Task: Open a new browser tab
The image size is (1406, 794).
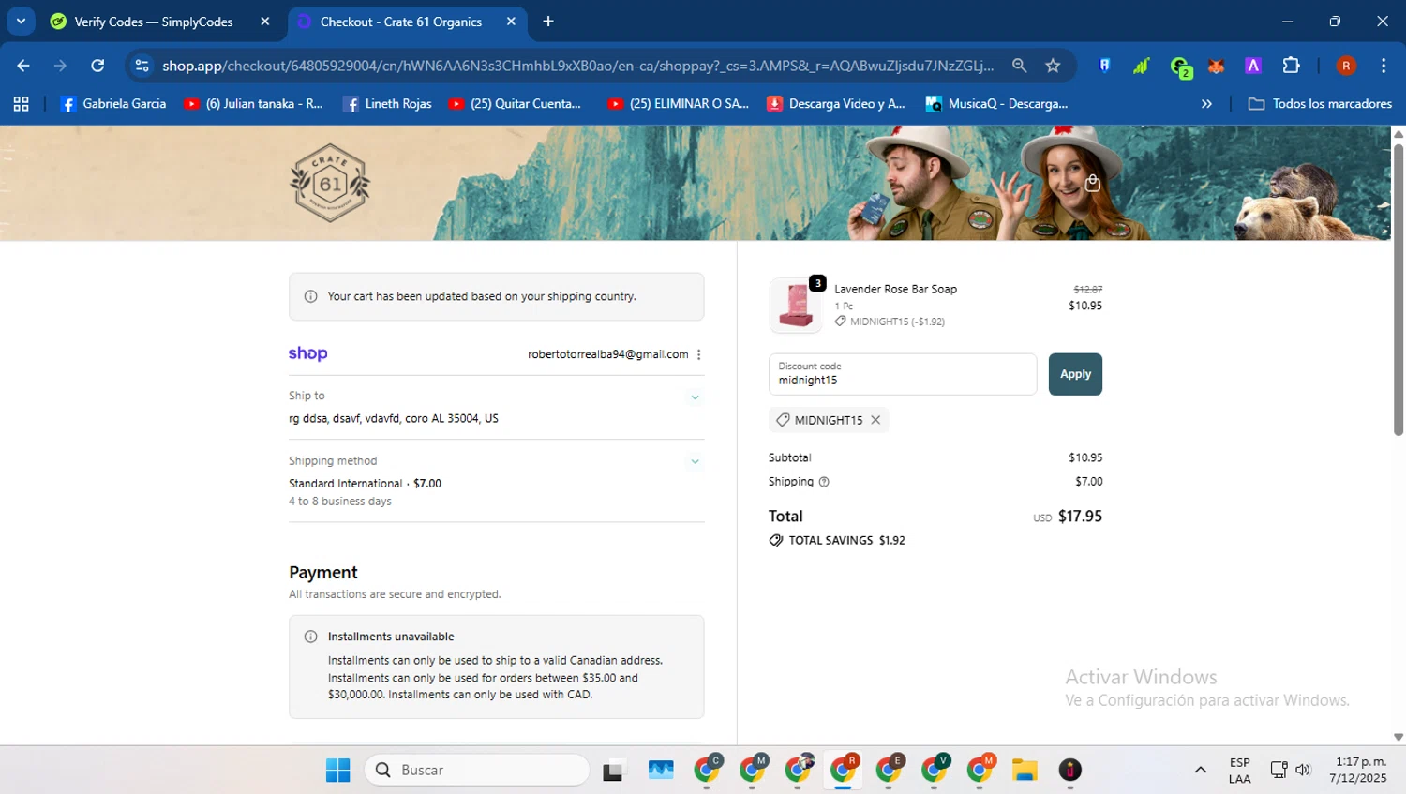Action: coord(548,22)
